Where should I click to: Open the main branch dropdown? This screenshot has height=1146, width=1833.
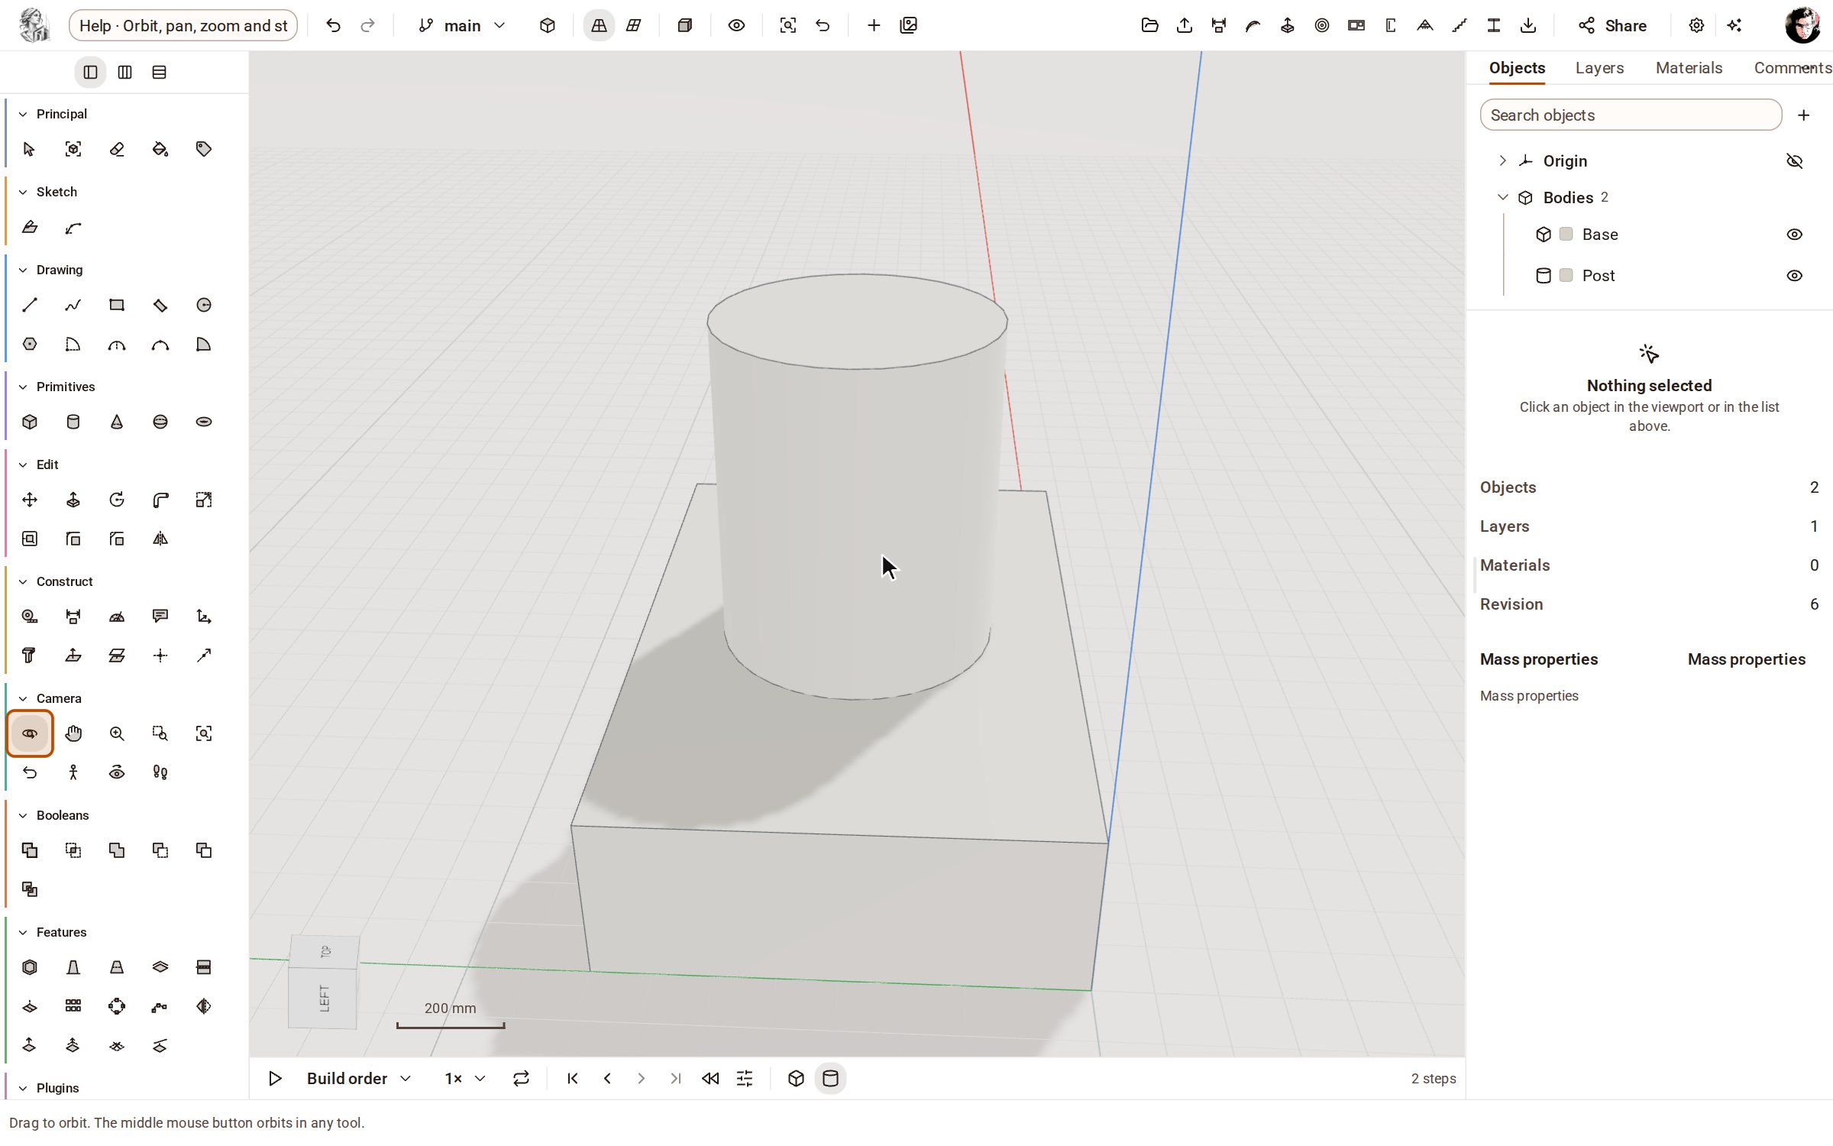[x=462, y=25]
